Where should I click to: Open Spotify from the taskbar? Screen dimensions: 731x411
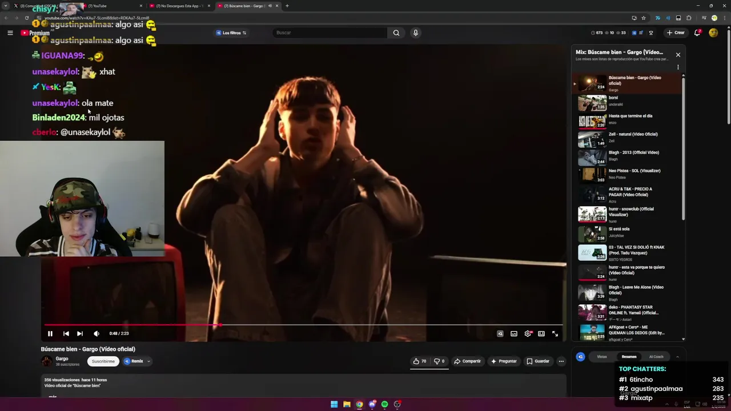click(384, 404)
